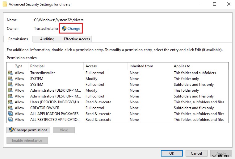Screen dimensions: 235x159
Task: Sort by the Applies to column header
Action: pos(200,66)
